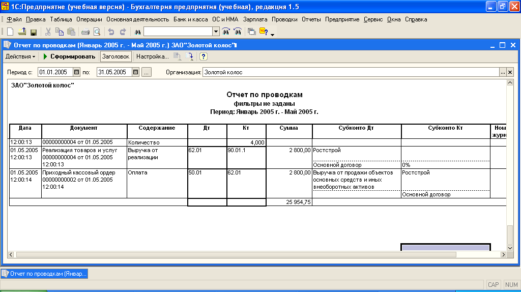
Task: Open the Операции menu
Action: 89,19
